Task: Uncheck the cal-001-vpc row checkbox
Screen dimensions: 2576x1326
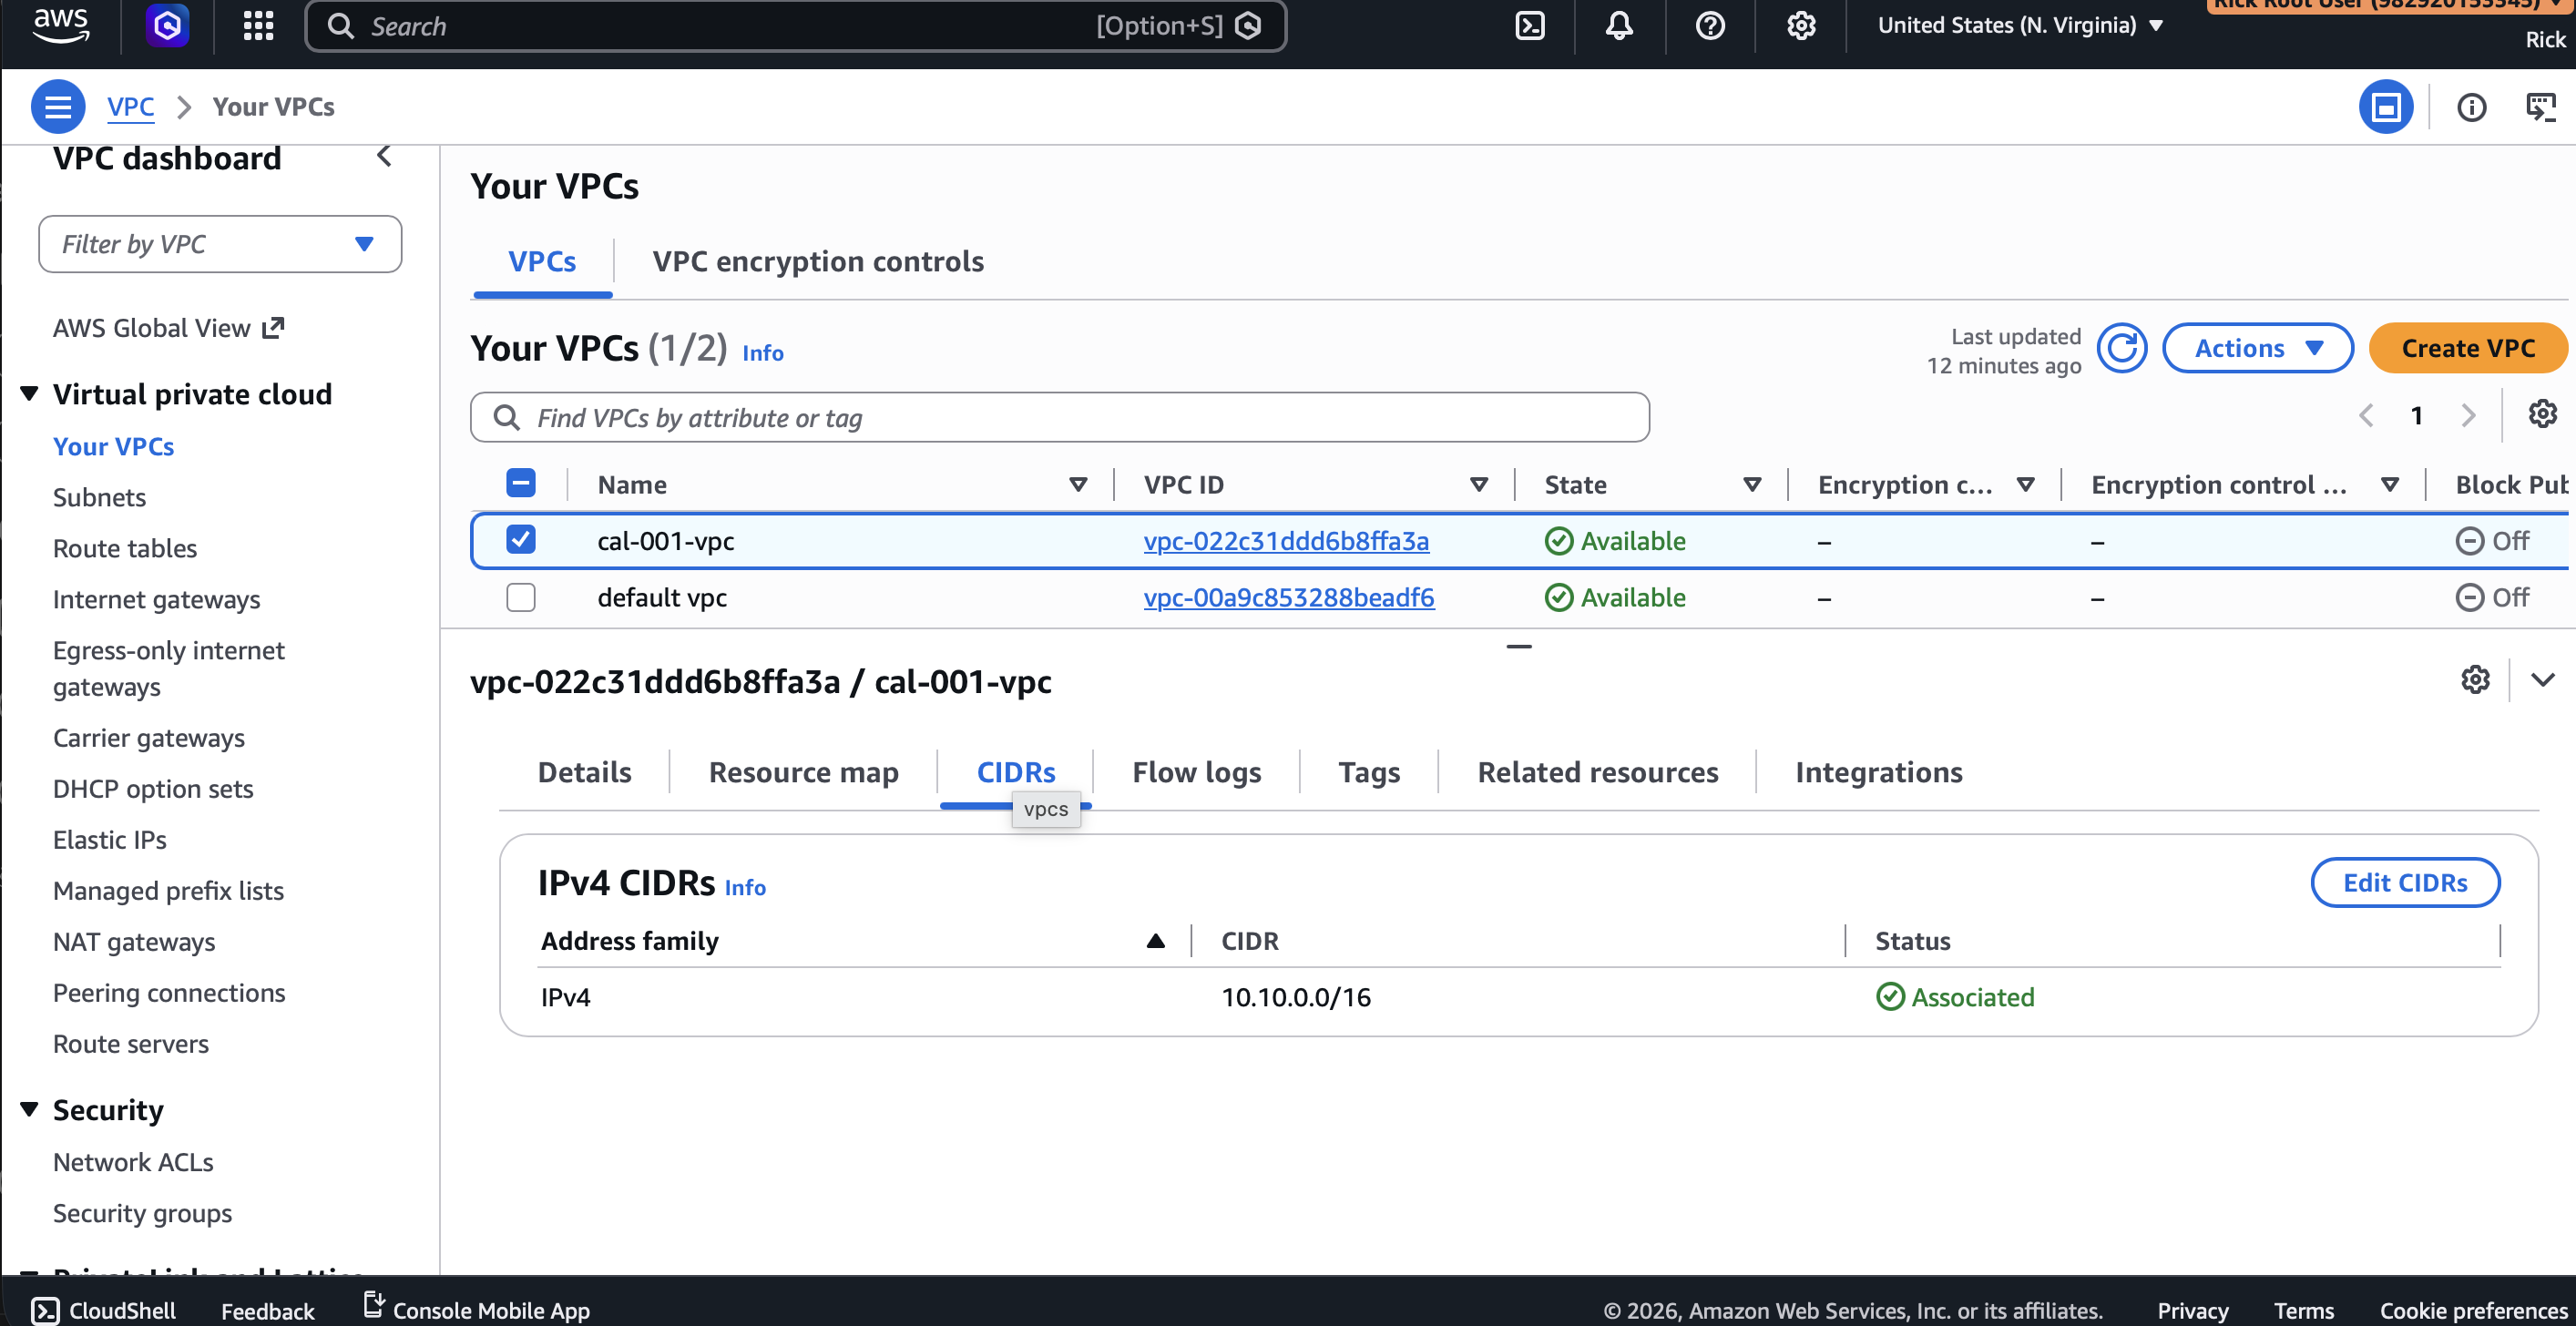Action: [521, 540]
